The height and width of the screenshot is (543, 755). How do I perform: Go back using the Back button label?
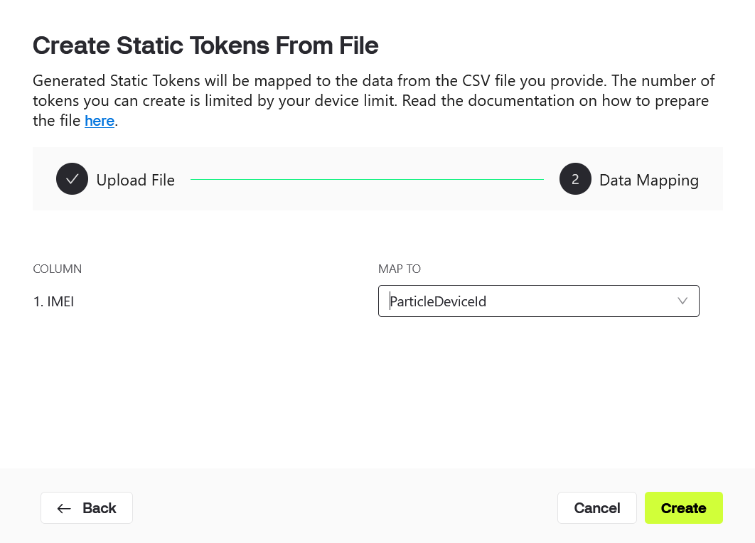click(100, 508)
